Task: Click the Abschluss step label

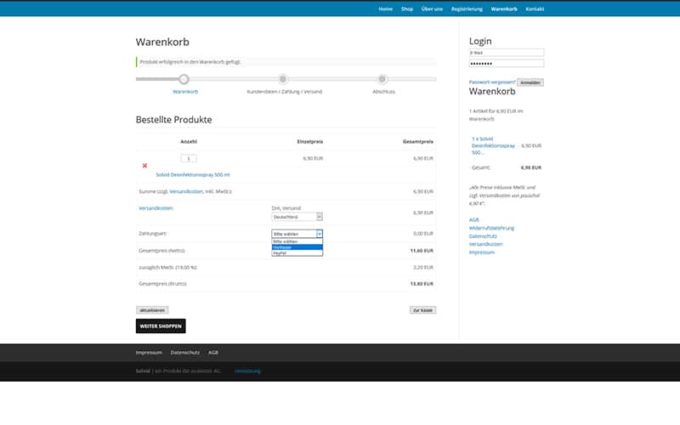Action: pyautogui.click(x=384, y=92)
